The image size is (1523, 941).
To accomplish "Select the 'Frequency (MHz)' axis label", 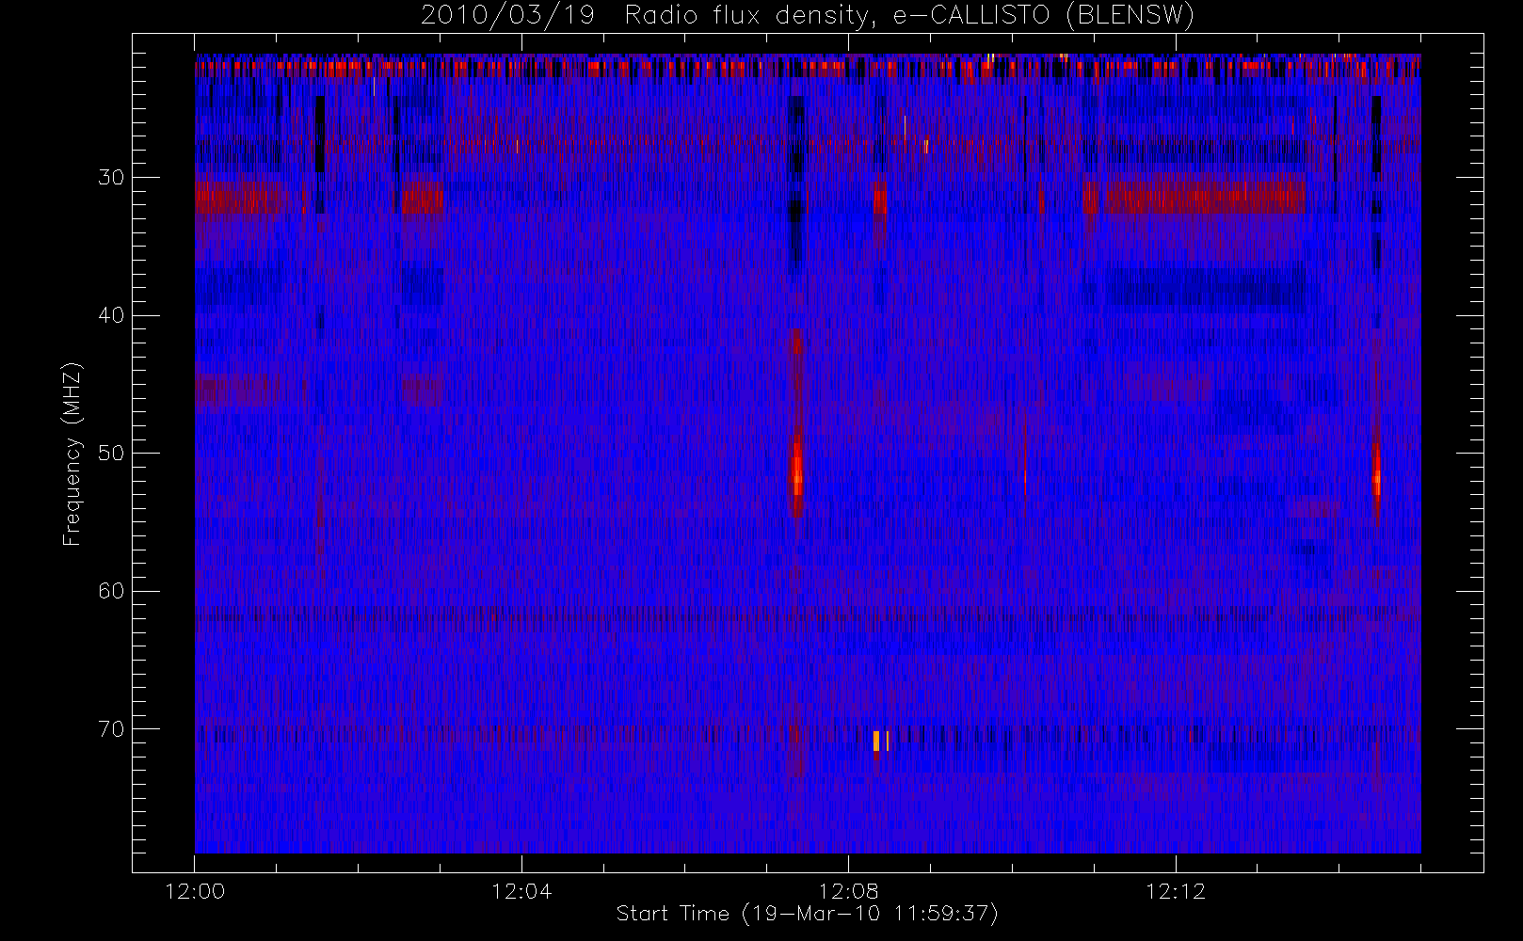I will (72, 455).
